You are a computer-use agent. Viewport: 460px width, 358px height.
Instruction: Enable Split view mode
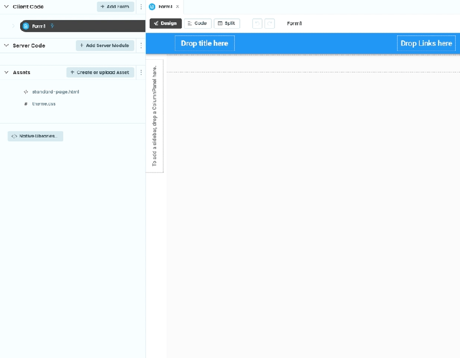227,24
